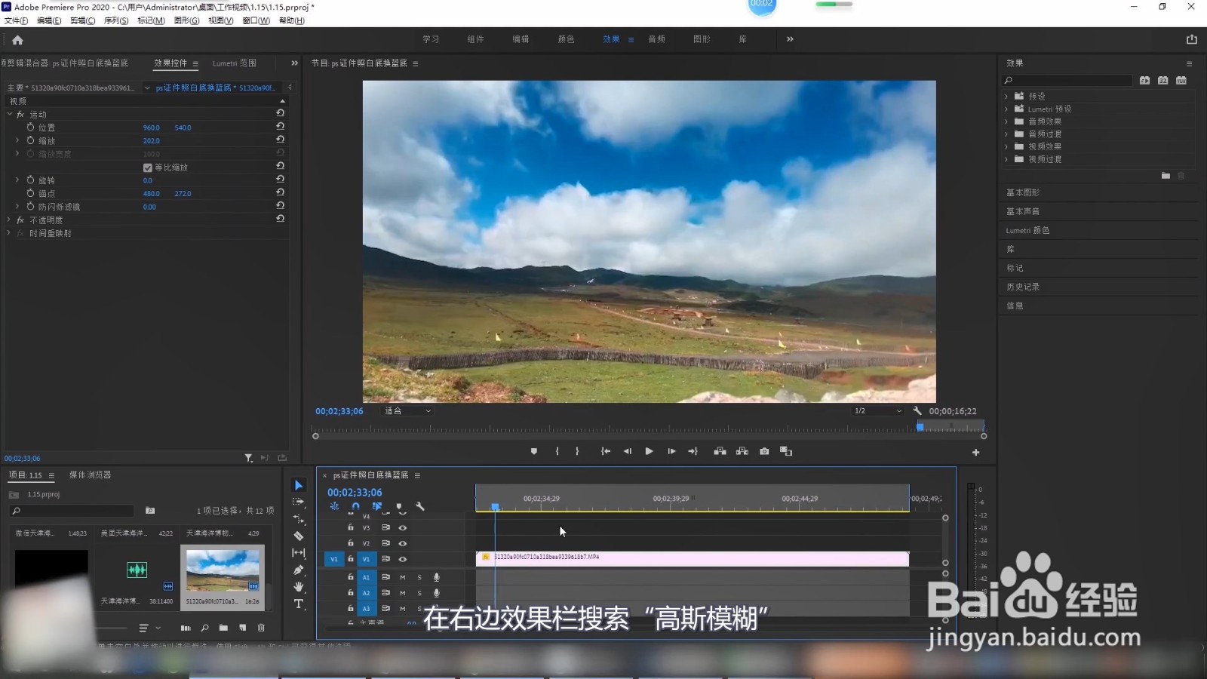Create new custom bin in Effects panel

[1166, 176]
